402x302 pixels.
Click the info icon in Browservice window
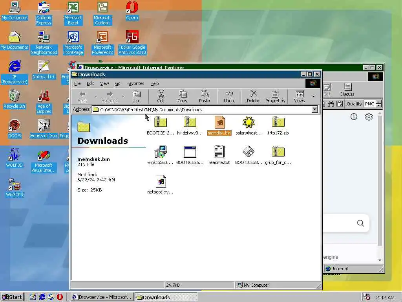(354, 117)
